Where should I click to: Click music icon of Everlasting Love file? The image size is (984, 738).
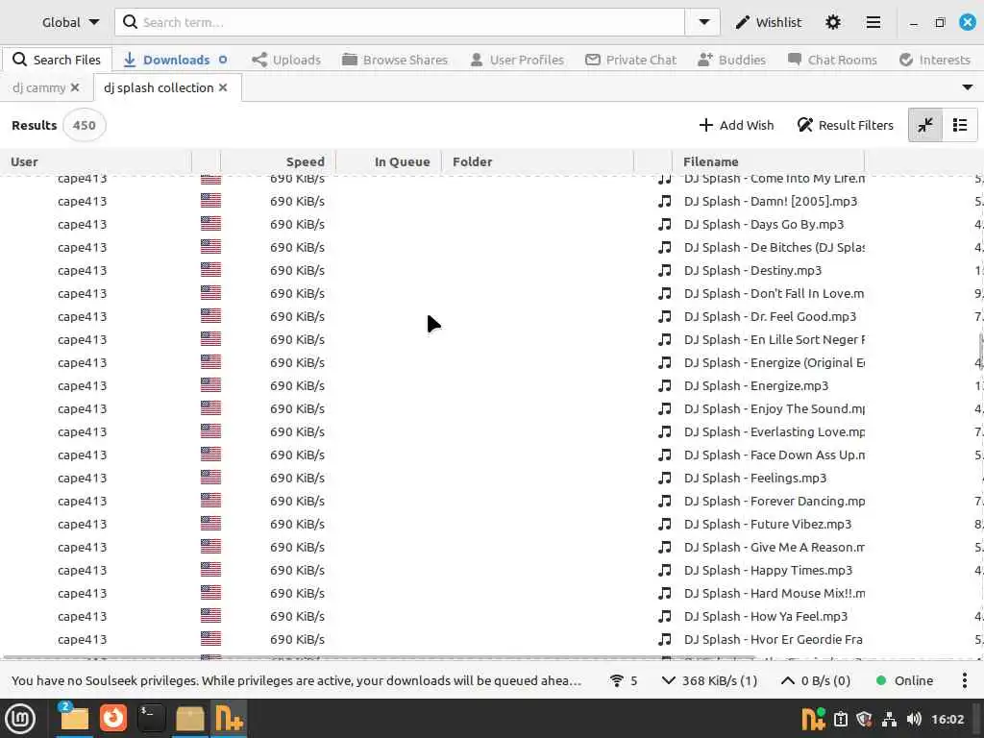(665, 431)
